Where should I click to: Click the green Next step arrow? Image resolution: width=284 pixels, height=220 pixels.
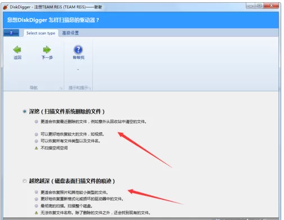(x=47, y=50)
